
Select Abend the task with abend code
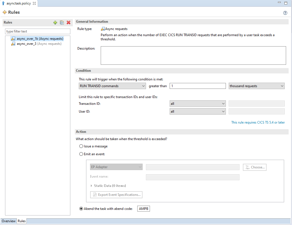(x=81, y=208)
